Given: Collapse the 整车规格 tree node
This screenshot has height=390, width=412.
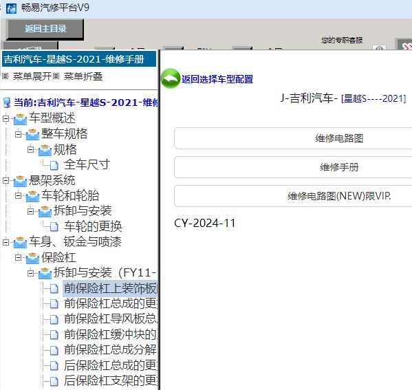Looking at the screenshot, I should (x=18, y=134).
